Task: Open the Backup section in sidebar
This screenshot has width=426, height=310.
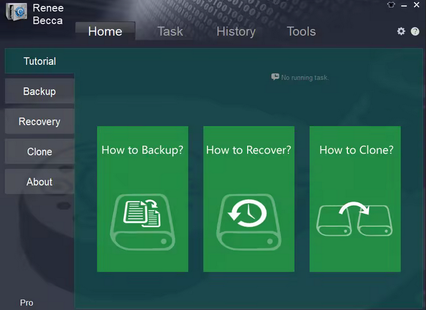Action: [x=40, y=92]
